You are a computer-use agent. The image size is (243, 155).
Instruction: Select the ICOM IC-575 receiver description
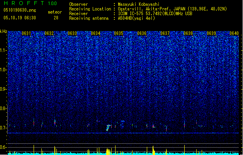coord(155,14)
